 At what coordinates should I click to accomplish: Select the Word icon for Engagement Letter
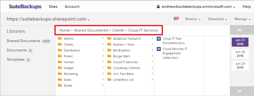click(159, 49)
